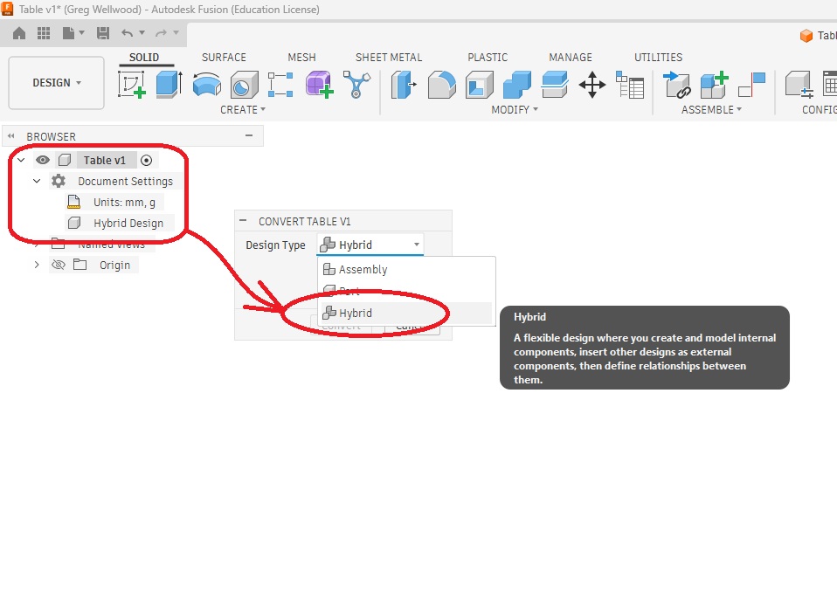The width and height of the screenshot is (837, 607).
Task: Select the Joint tool
Action: [x=751, y=84]
